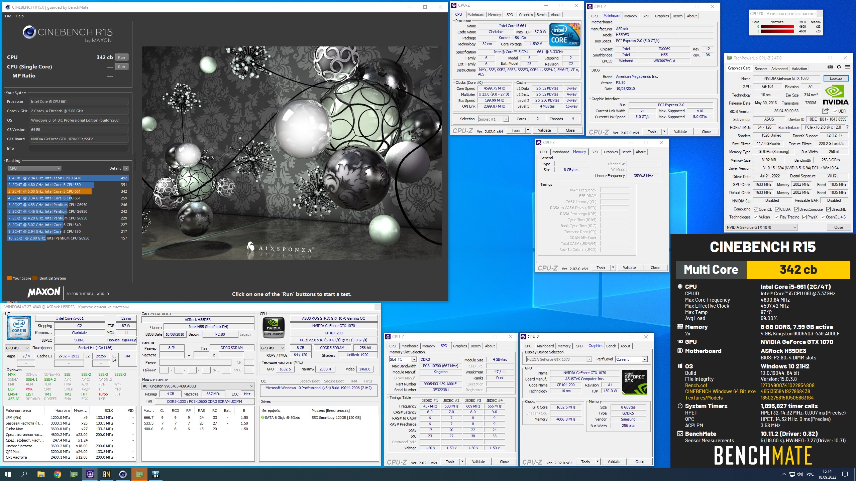Image resolution: width=856 pixels, height=481 pixels.
Task: Click the orange Your Score legend swatch
Action: (9, 278)
